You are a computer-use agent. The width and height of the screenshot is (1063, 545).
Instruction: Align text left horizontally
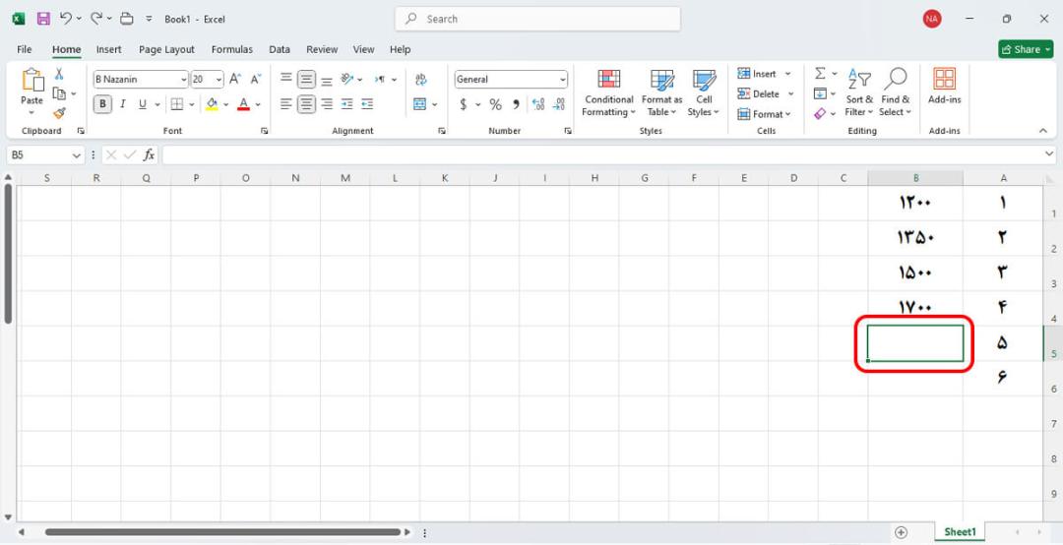click(x=286, y=103)
